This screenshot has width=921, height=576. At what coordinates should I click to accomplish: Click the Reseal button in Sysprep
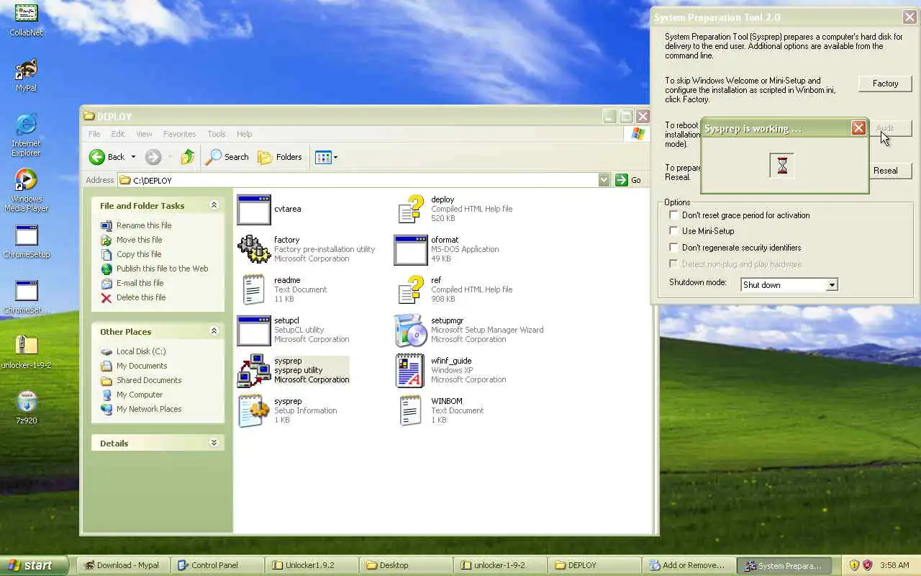tap(891, 171)
